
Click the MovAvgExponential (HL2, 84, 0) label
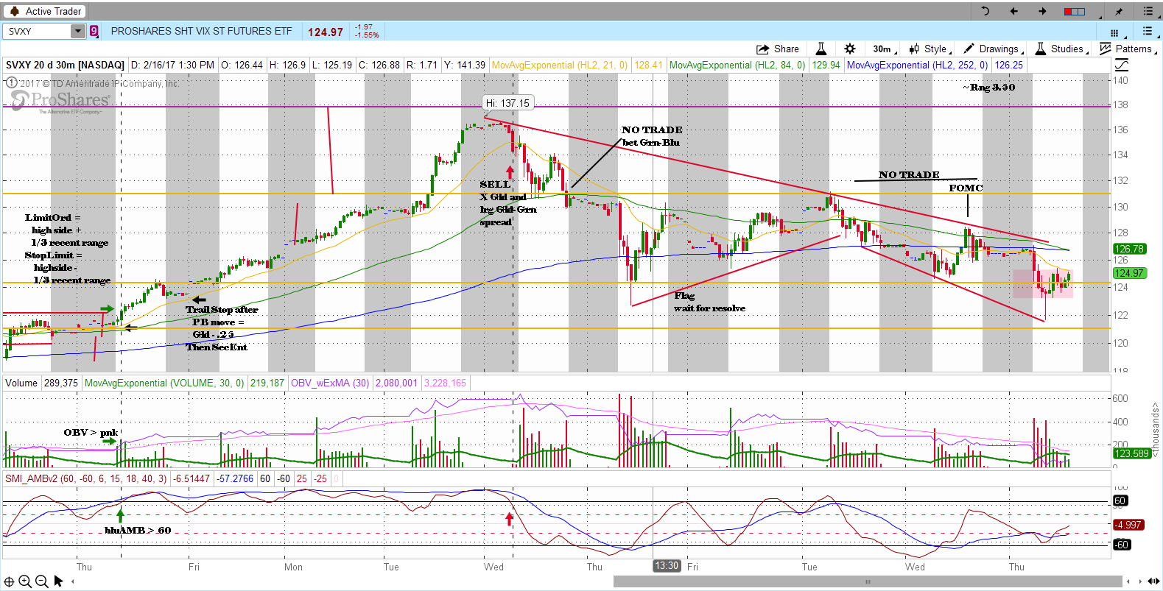[737, 65]
